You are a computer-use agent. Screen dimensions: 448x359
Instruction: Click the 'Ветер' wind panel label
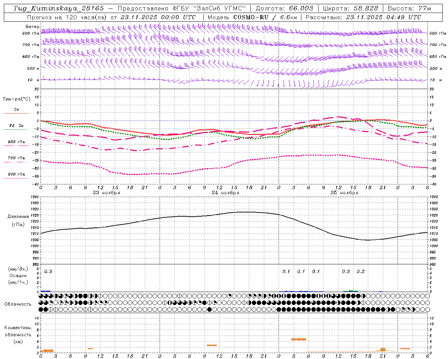(x=32, y=27)
